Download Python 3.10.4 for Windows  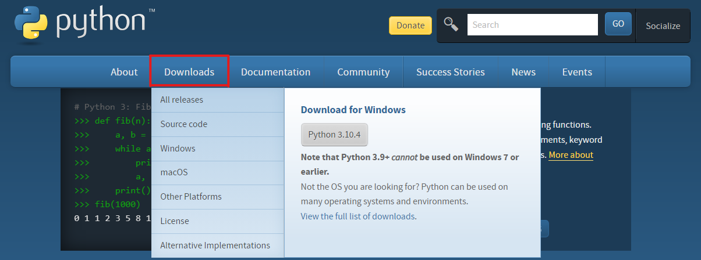(x=334, y=135)
